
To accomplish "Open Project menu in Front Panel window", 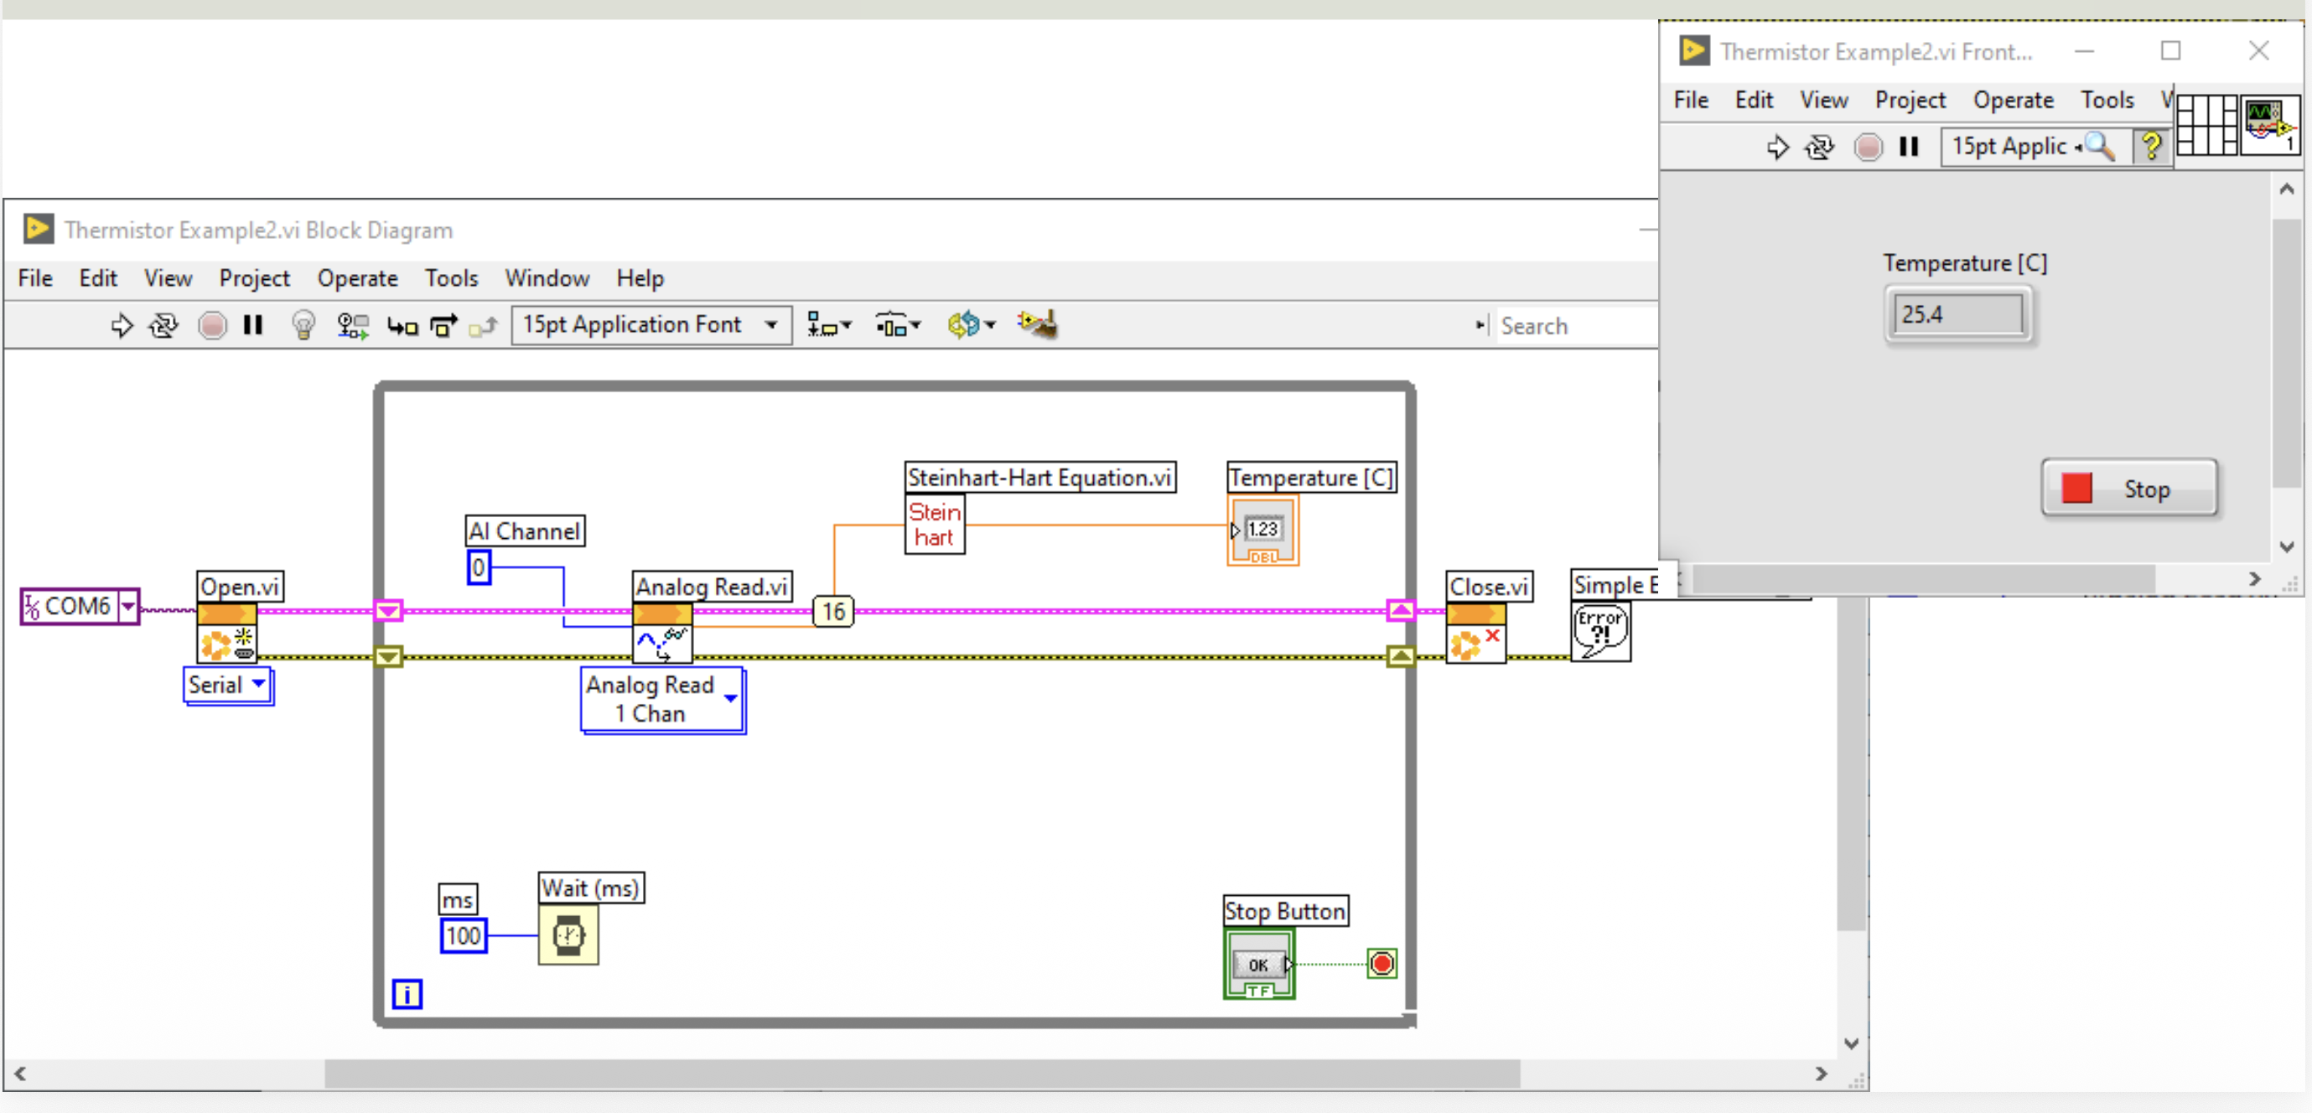I will point(1910,100).
